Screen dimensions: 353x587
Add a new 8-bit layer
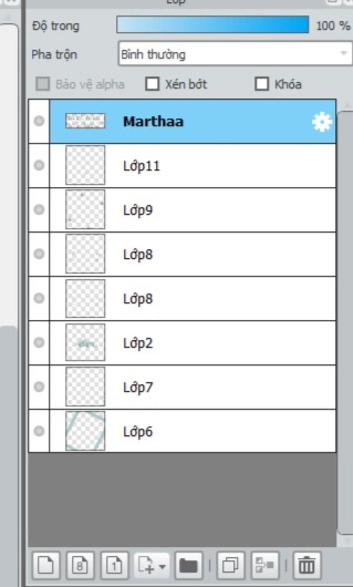(x=80, y=566)
